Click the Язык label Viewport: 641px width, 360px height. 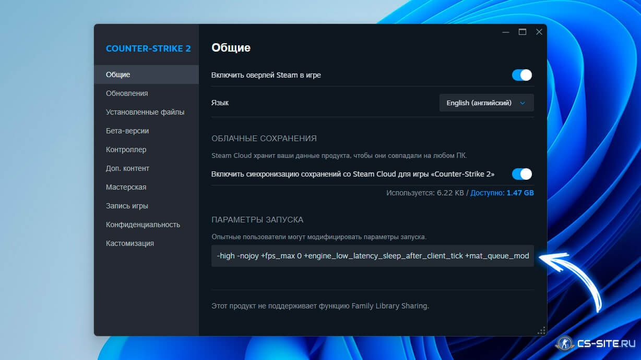[220, 103]
